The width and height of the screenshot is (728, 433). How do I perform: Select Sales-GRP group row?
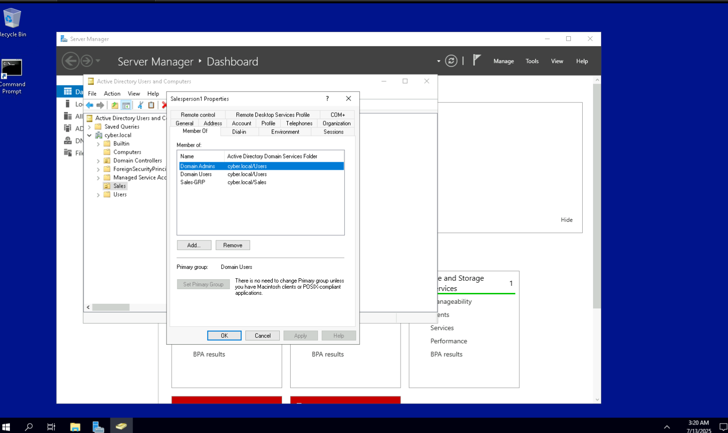point(261,183)
